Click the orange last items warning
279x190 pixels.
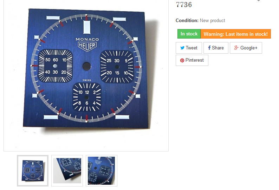(x=235, y=34)
